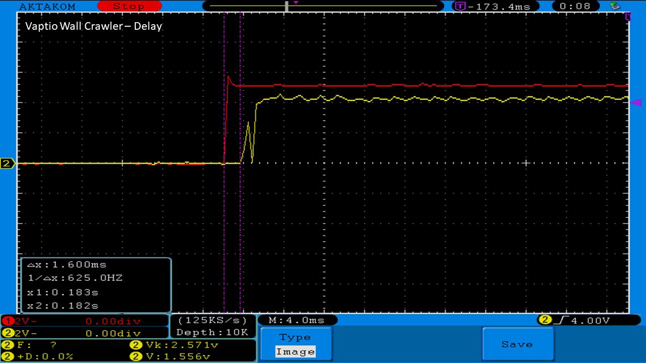Click the trigger source 2 icon near 4.00V

click(x=545, y=320)
